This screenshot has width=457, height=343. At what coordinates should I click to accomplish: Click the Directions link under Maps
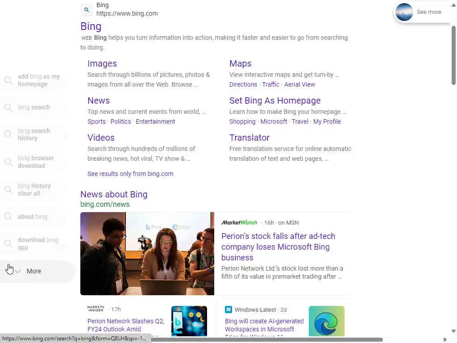click(x=243, y=84)
